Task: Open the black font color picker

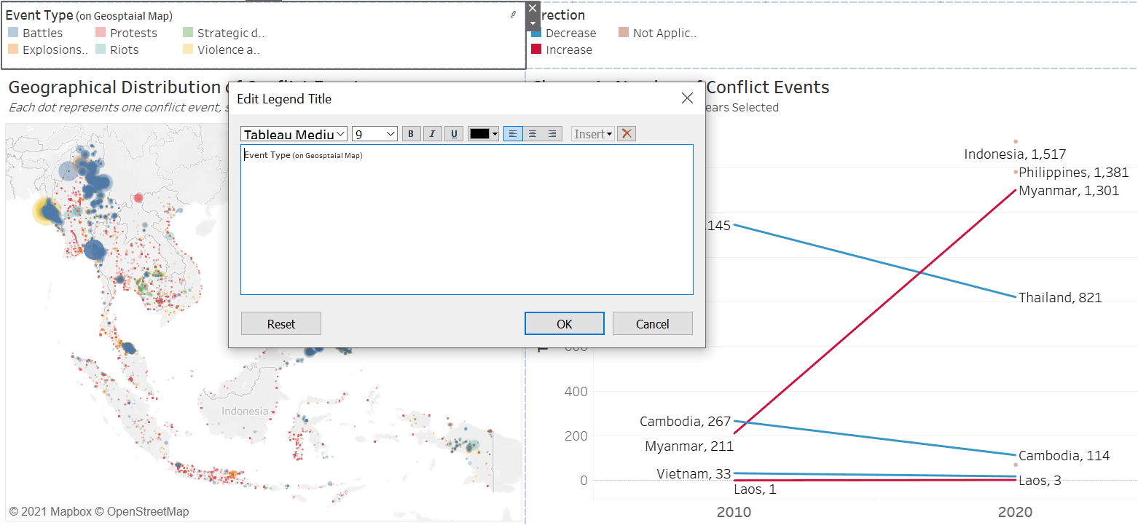Action: (484, 134)
